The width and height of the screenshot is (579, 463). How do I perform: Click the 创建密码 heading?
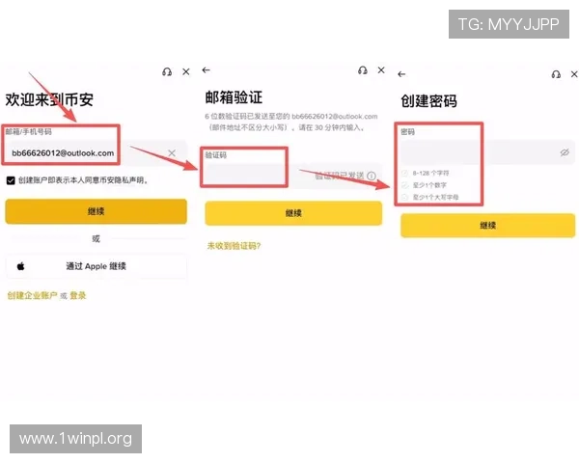click(x=429, y=100)
